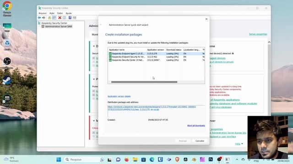
Task: Click the Avançar button
Action: coord(183,141)
